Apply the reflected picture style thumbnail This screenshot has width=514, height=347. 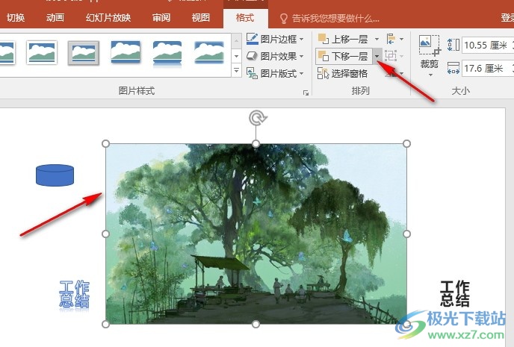point(167,54)
